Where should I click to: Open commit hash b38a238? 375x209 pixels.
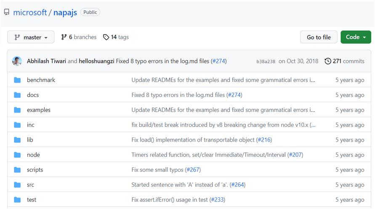pos(266,62)
